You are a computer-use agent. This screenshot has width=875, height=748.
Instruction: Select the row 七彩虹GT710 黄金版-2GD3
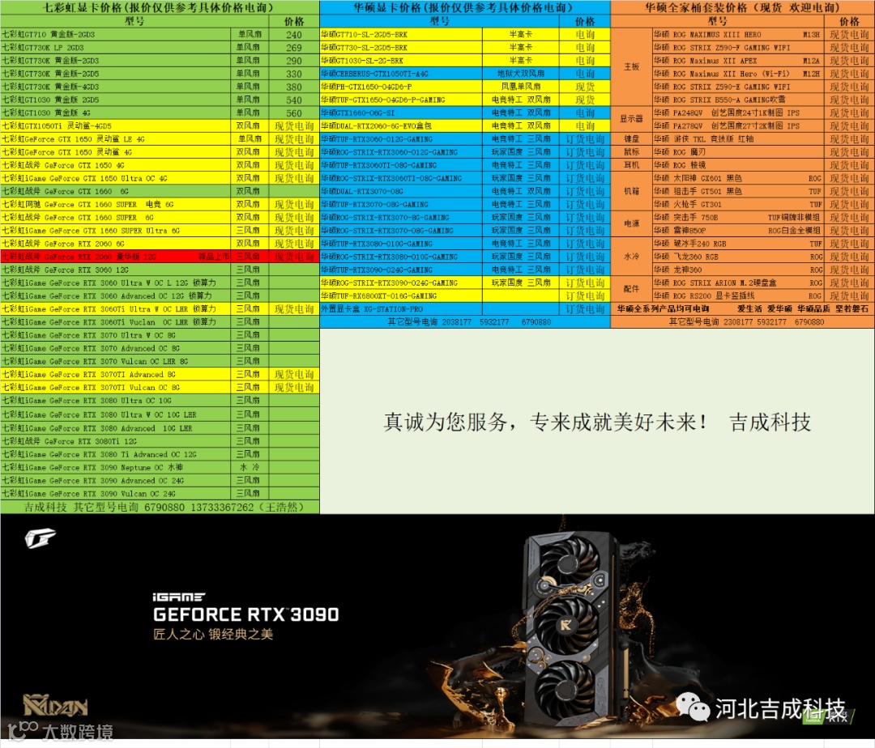160,35
